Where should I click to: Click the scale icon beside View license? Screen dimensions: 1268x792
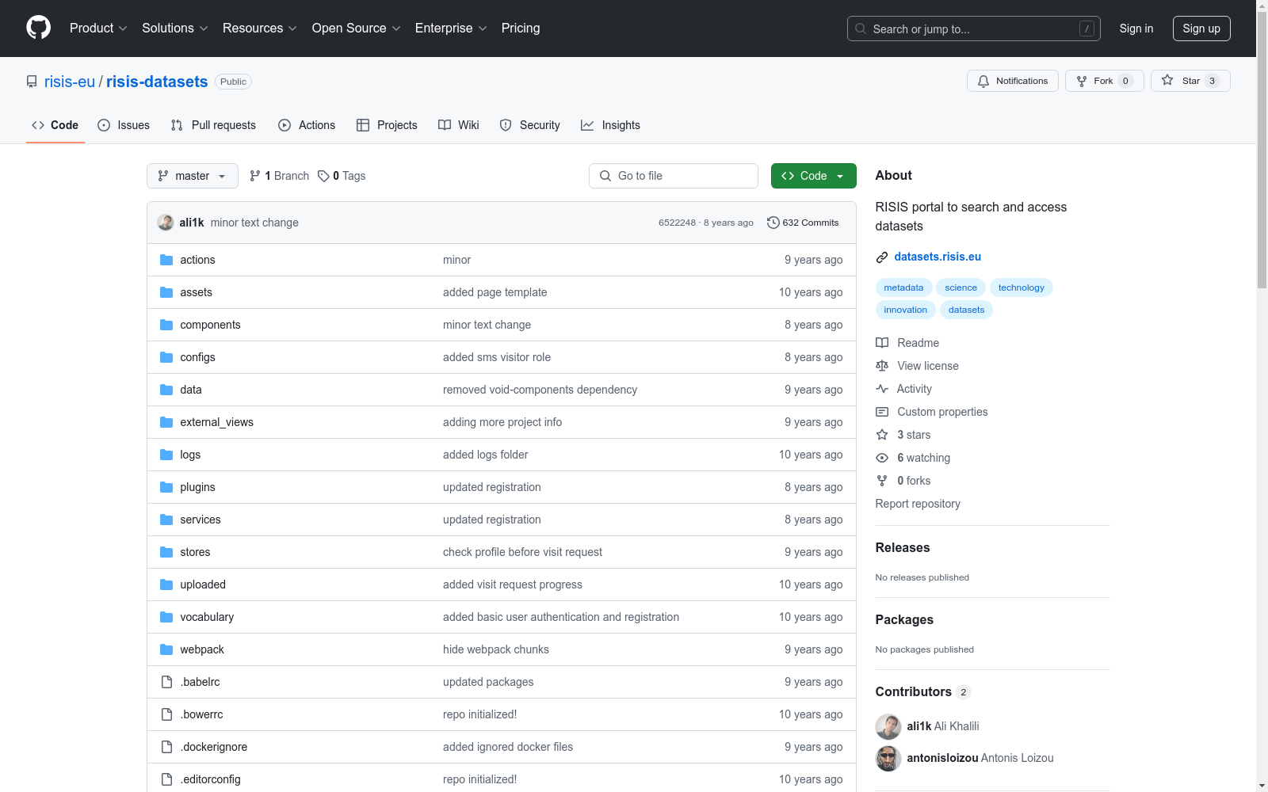pyautogui.click(x=882, y=366)
